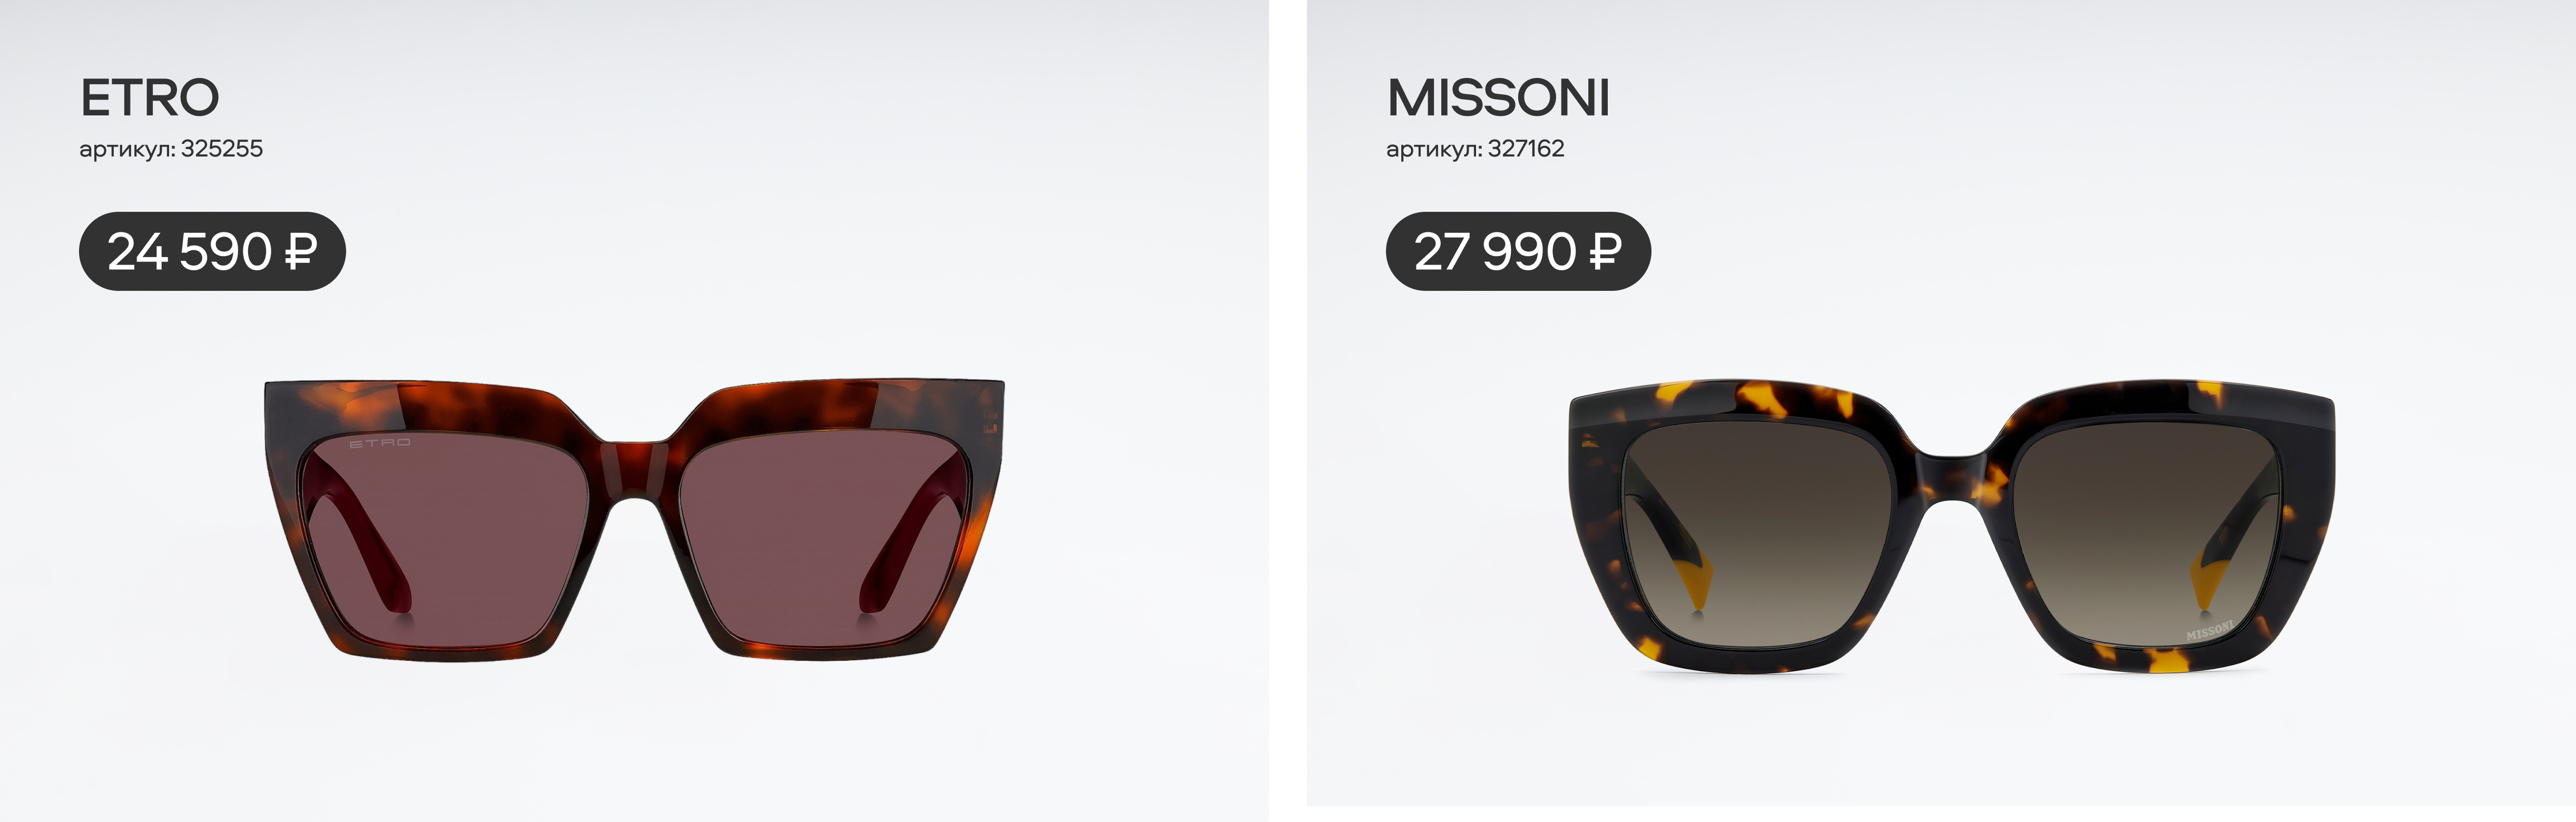Click ruble sign in ETRO price badge
The width and height of the screenshot is (2576, 822).
coord(301,251)
